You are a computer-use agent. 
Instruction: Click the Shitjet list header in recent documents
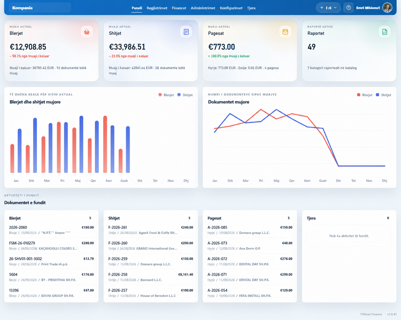click(x=114, y=218)
